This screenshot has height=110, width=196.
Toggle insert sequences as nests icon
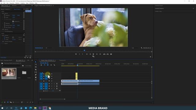[41, 65]
